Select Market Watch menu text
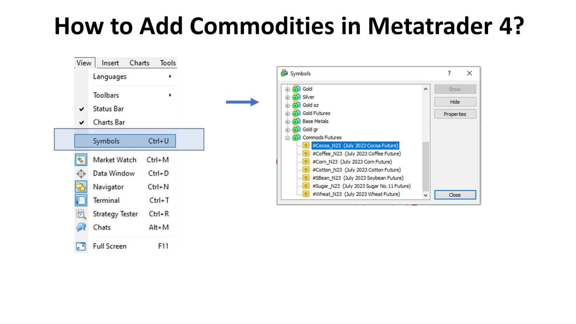576x324 pixels. tap(115, 160)
